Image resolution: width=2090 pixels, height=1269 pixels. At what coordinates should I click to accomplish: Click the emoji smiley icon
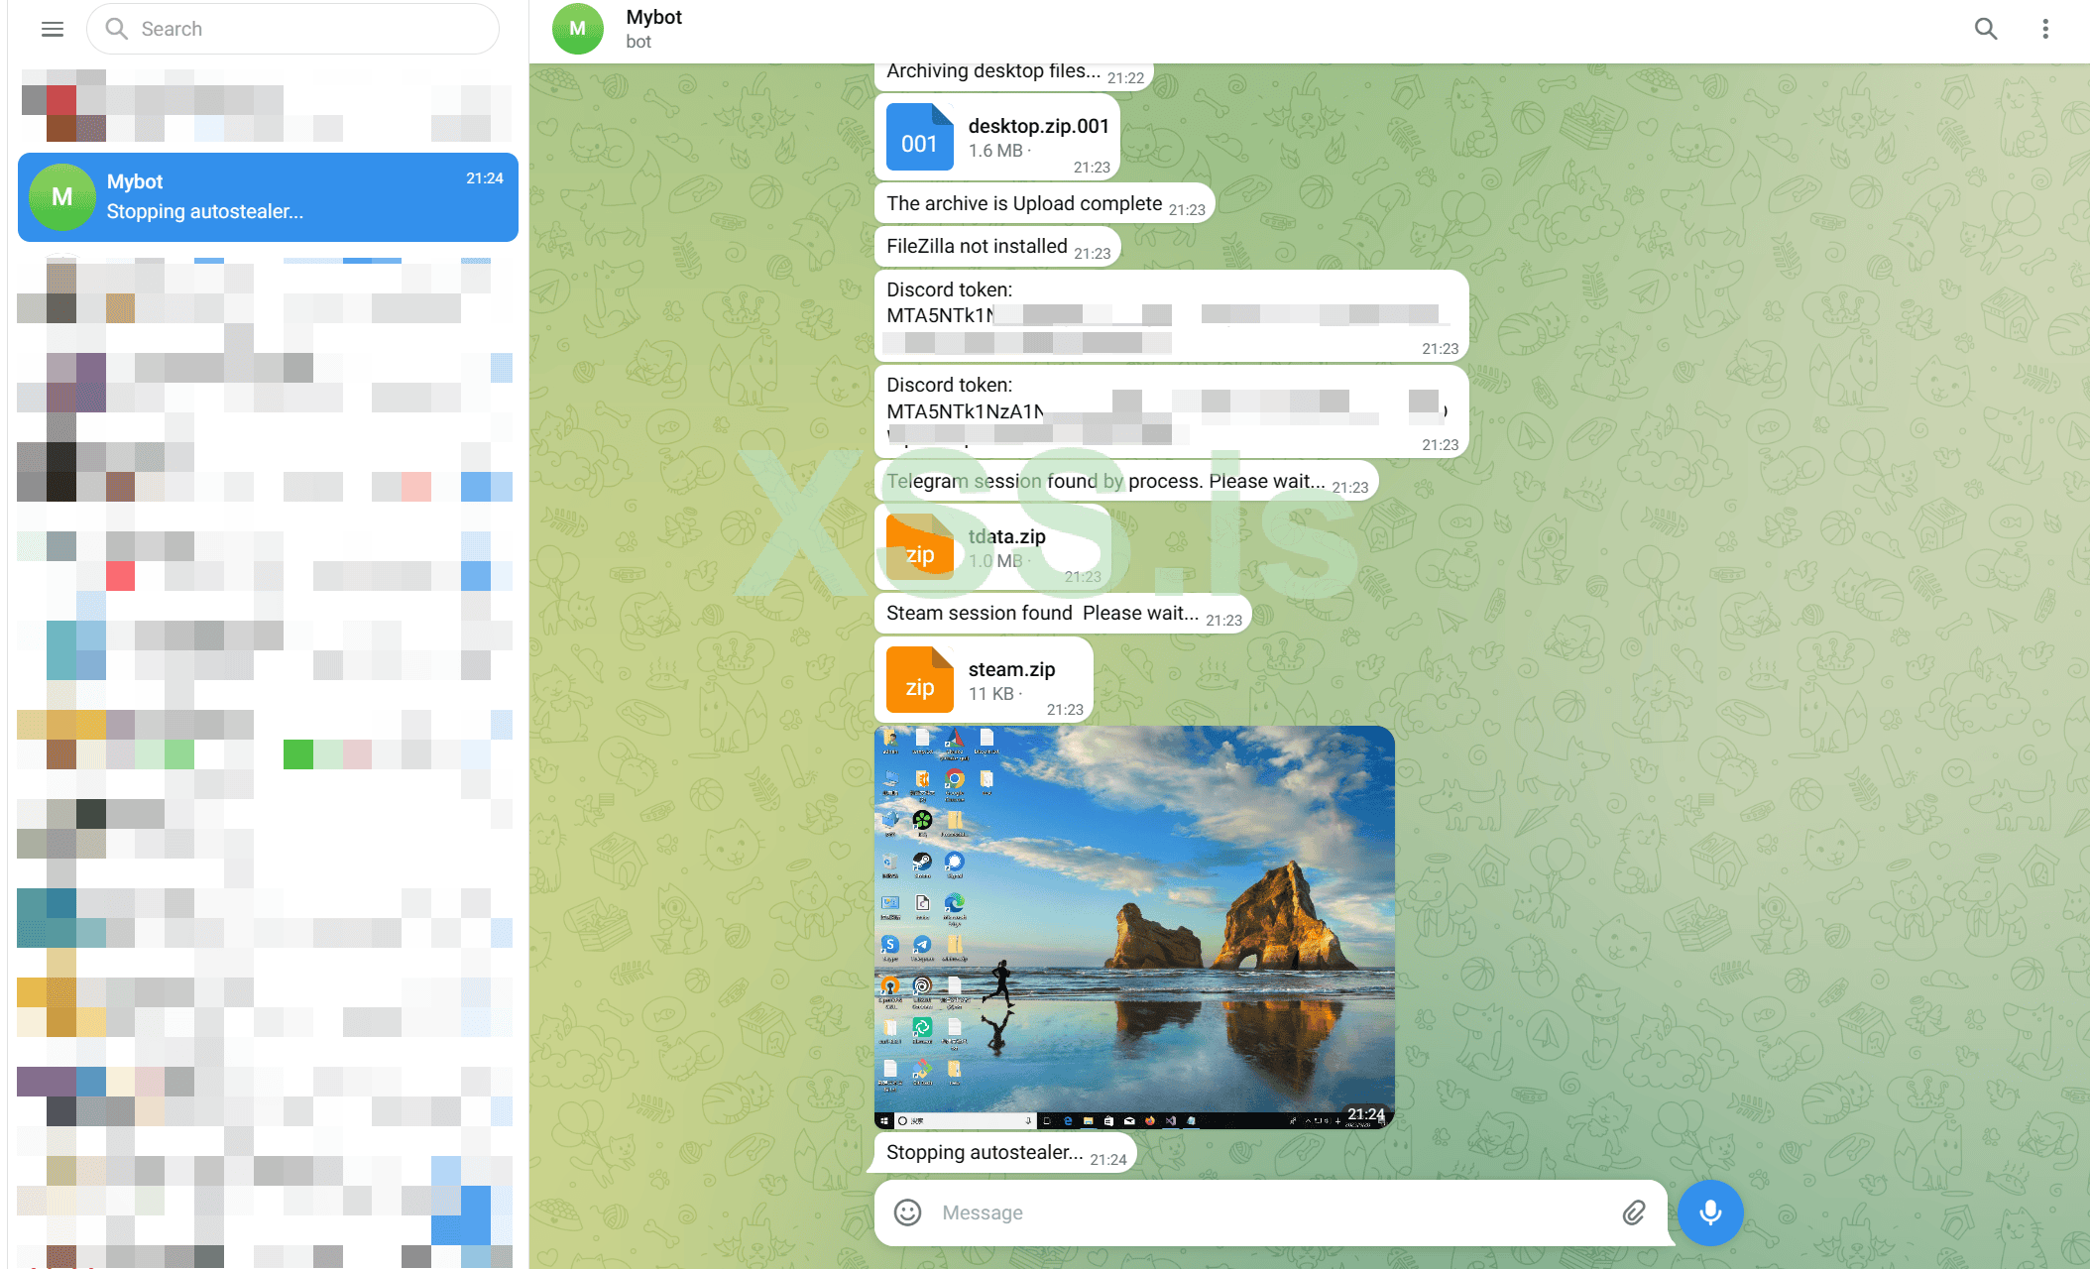pos(907,1211)
